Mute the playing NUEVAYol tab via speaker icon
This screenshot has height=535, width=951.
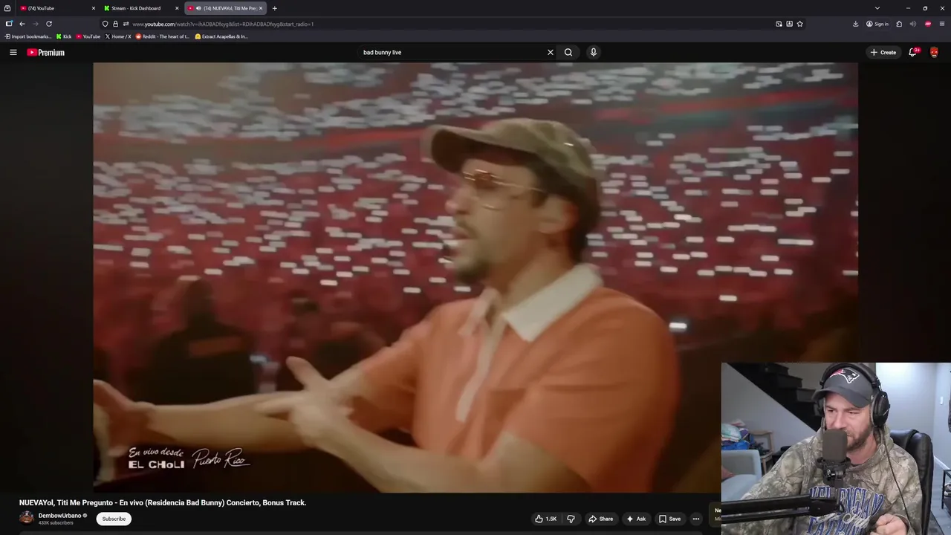(x=198, y=8)
